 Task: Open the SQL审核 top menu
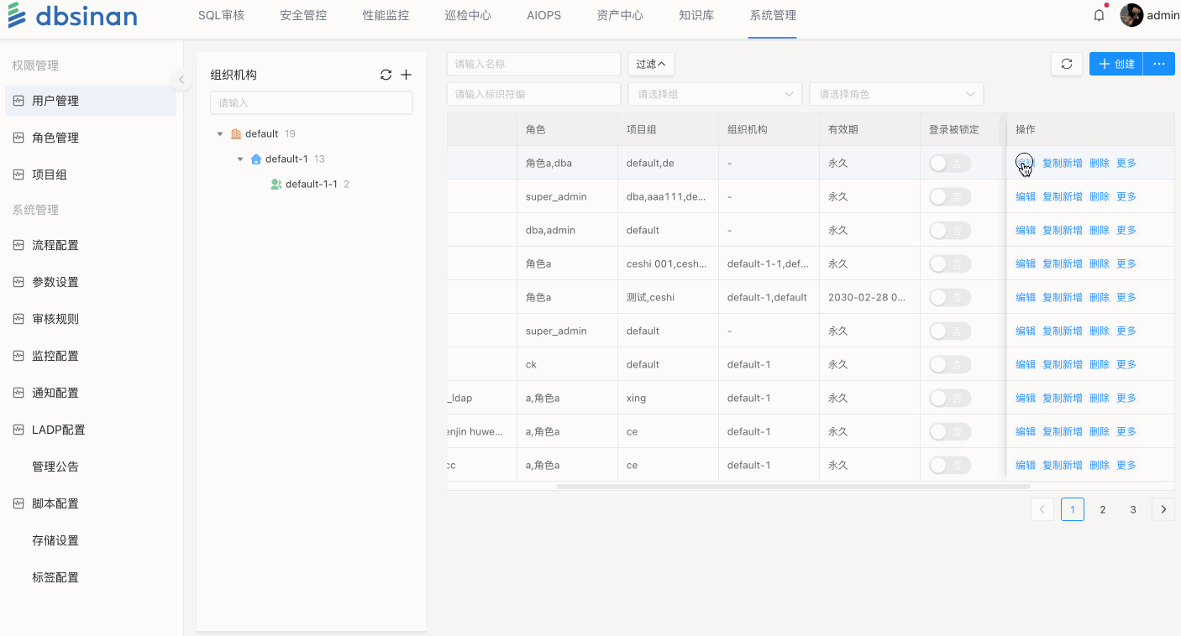221,15
